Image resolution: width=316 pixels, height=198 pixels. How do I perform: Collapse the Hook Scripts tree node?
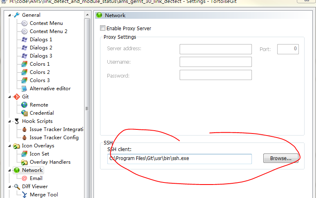point(9,122)
